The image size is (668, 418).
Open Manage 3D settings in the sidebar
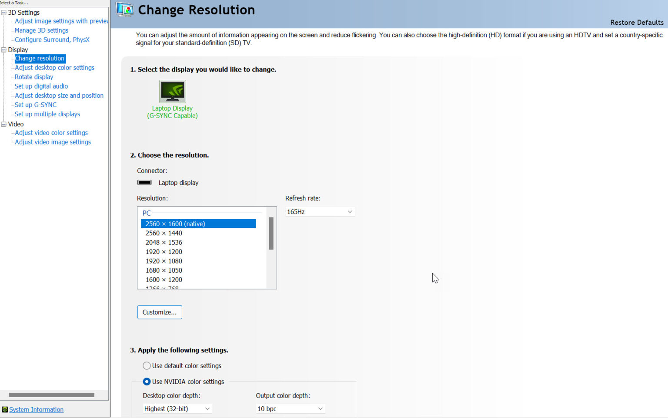[x=41, y=30]
